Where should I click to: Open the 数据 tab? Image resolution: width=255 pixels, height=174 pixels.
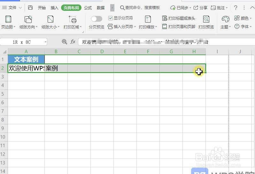click(101, 8)
